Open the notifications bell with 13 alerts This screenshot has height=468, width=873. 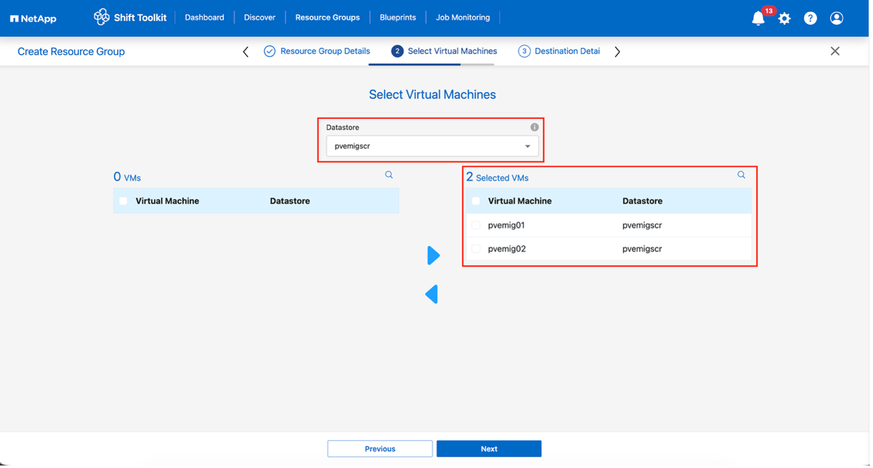click(x=758, y=18)
